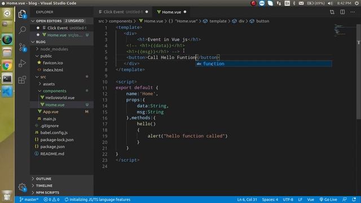Click the Visual Studio Code dock icon
This screenshot has width=361, height=203.
tap(7, 91)
